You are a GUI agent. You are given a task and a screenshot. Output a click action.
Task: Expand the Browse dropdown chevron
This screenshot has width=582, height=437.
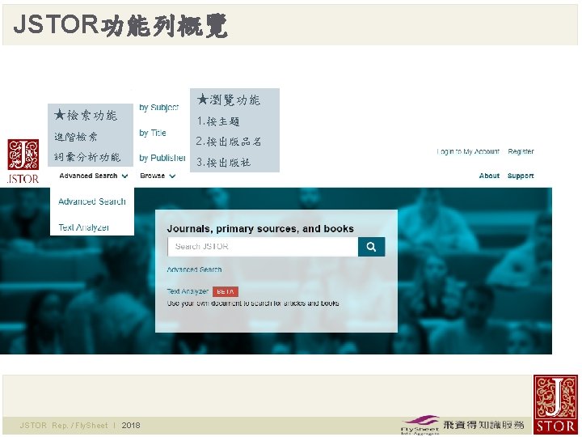[172, 176]
